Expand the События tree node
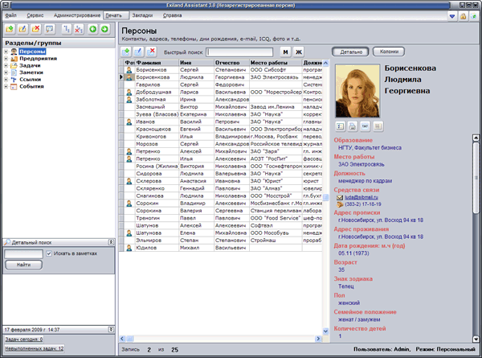 (x=6, y=87)
